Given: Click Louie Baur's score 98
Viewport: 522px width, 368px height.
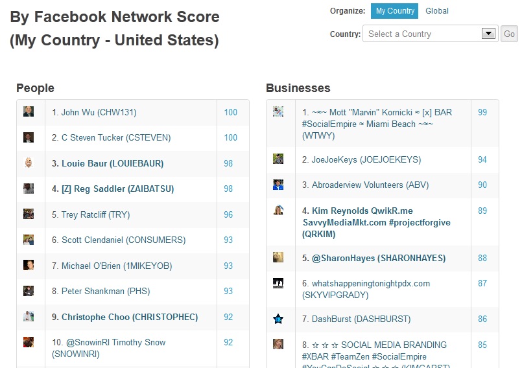Looking at the screenshot, I should 228,164.
